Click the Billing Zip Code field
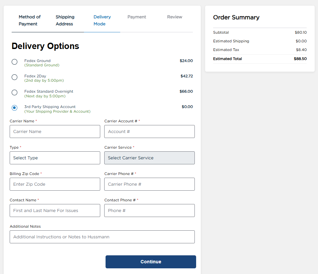Screen dimensions: 318x274 point(55,184)
